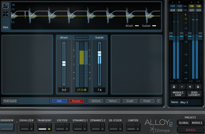Click the left output gain fader
Screen dimensions: 205x134
point(190,36)
